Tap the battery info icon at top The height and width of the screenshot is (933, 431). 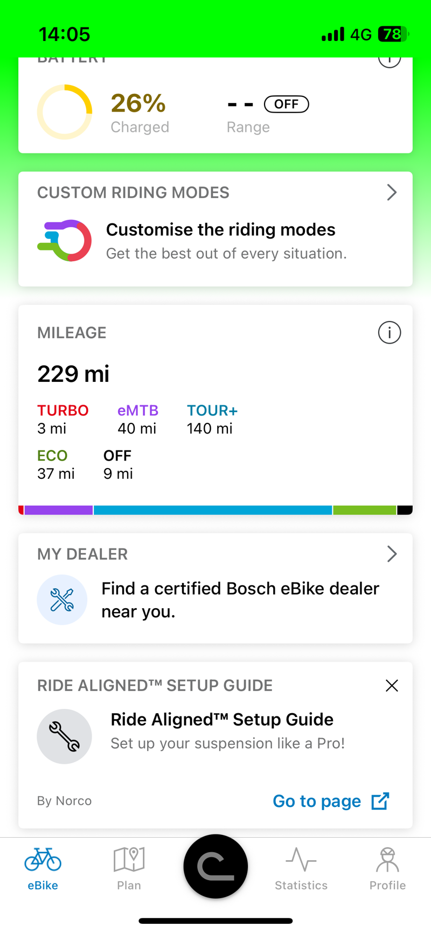coord(389,60)
